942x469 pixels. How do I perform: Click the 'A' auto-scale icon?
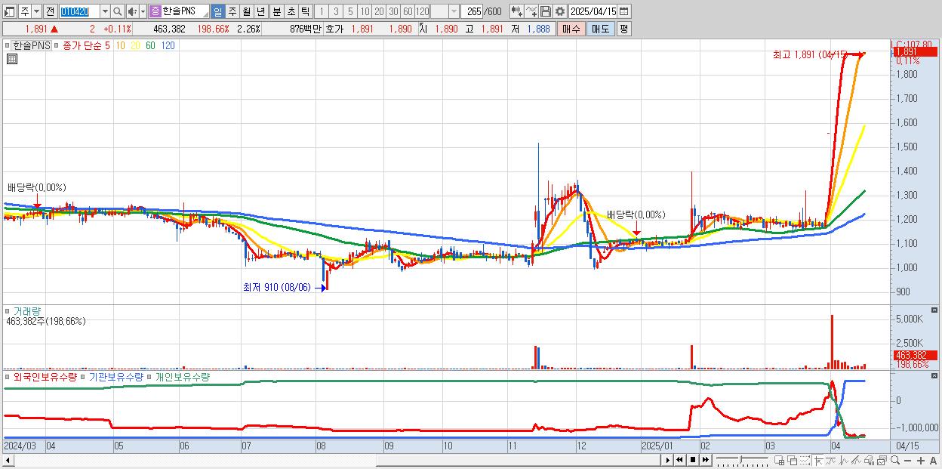point(934,460)
